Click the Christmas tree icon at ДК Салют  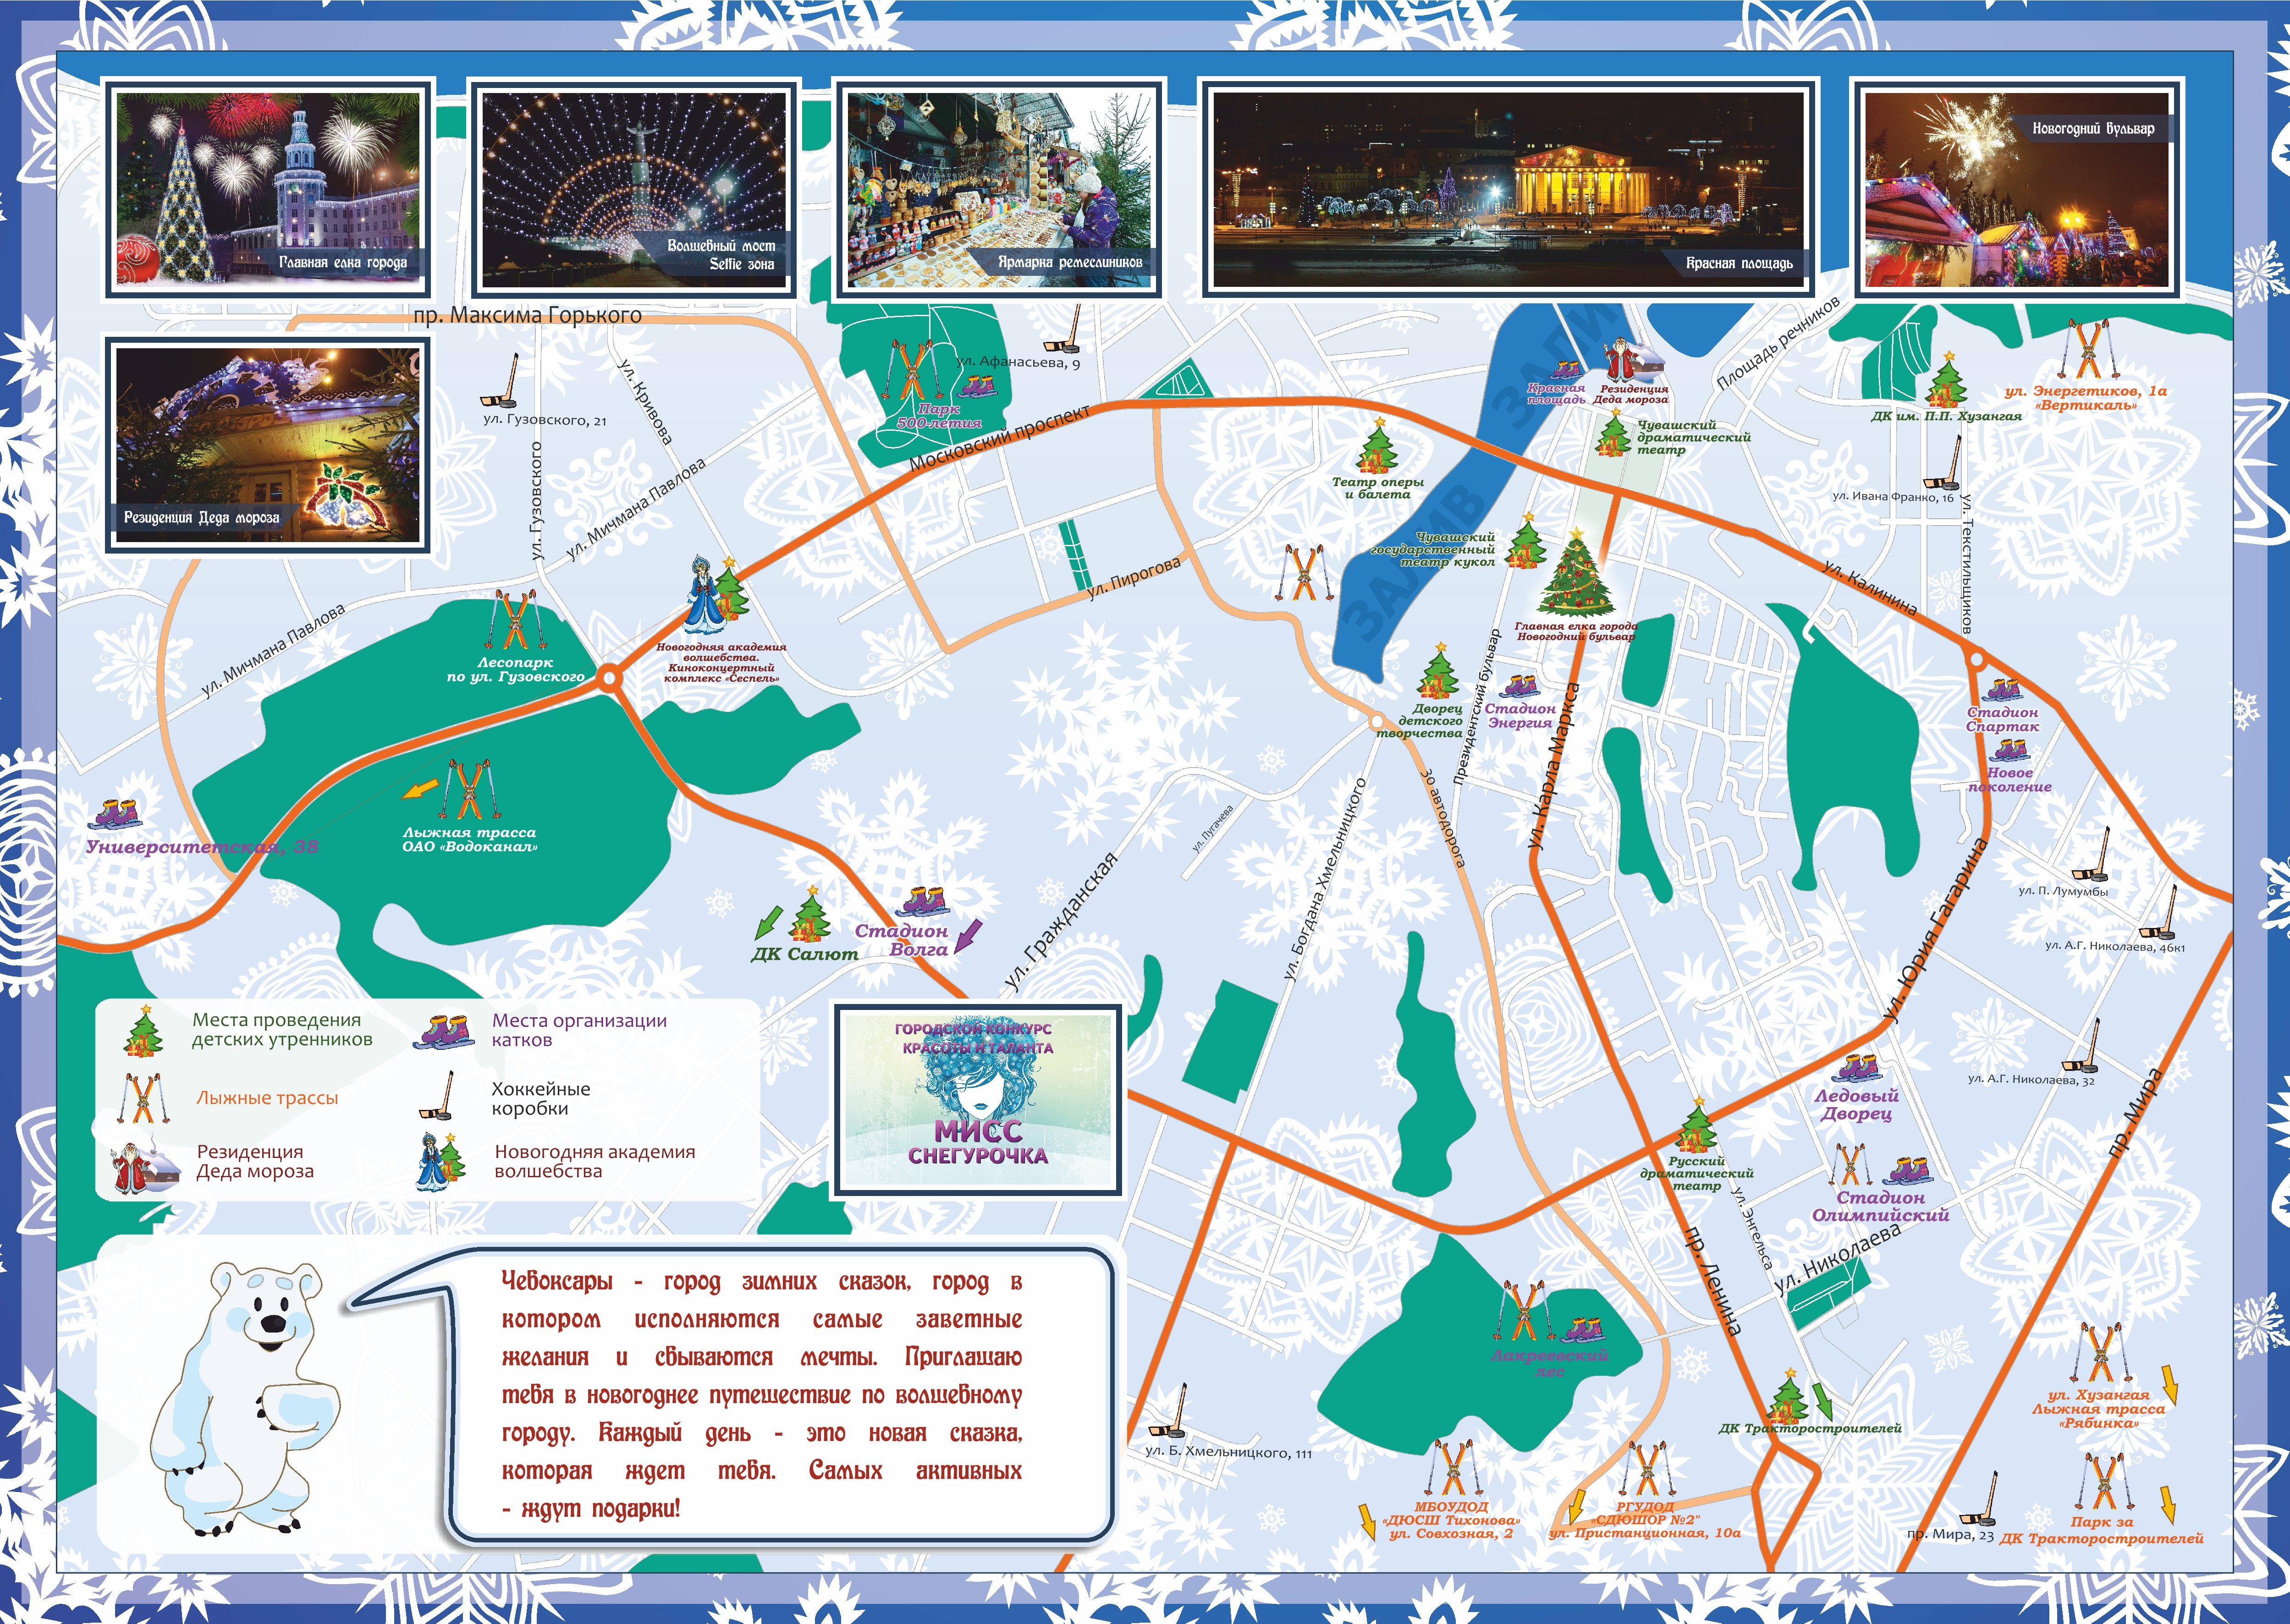(810, 914)
